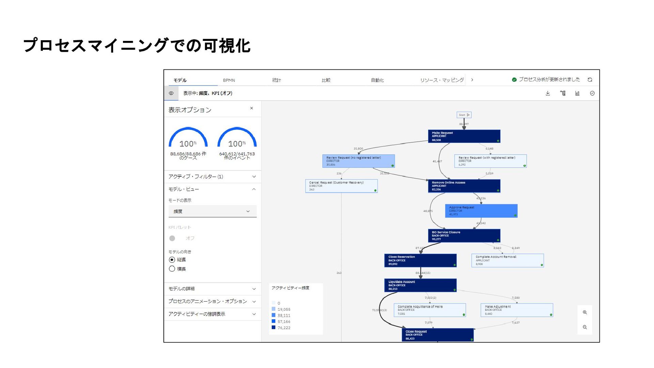Open the bar chart statistics icon

577,93
